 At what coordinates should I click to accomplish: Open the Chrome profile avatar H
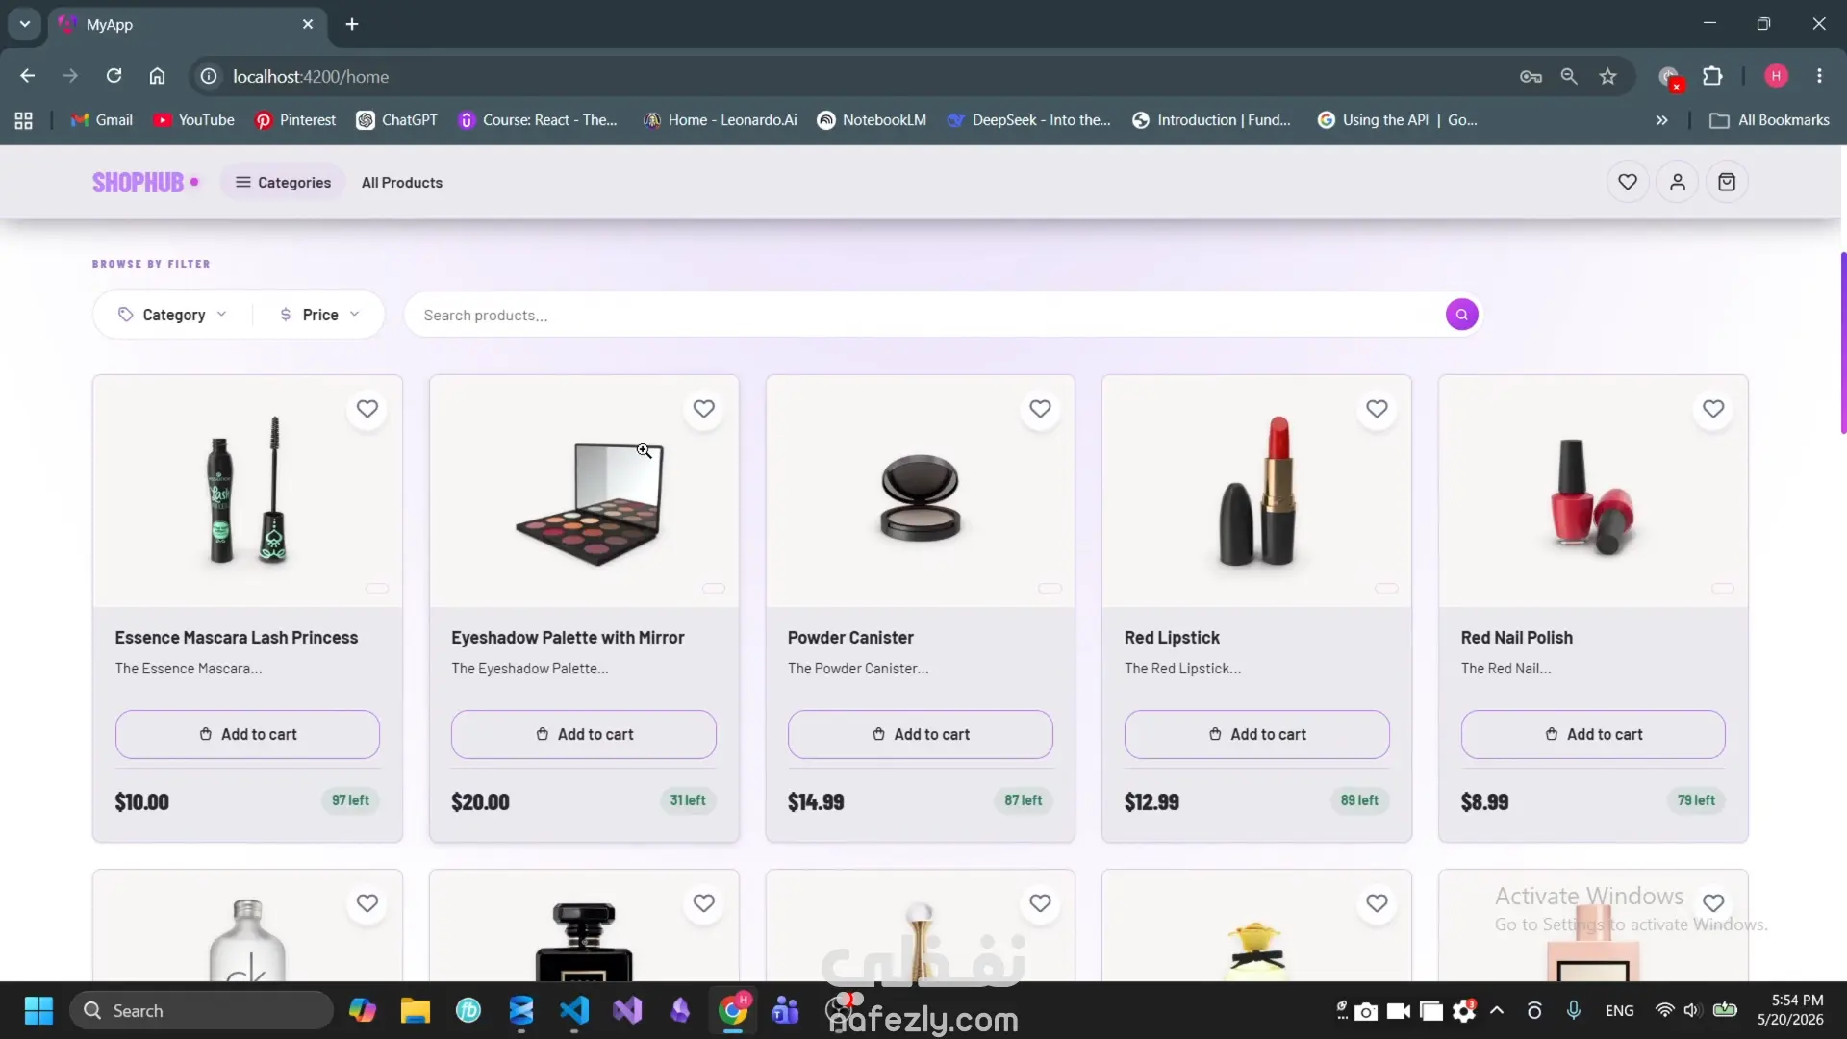1776,76
